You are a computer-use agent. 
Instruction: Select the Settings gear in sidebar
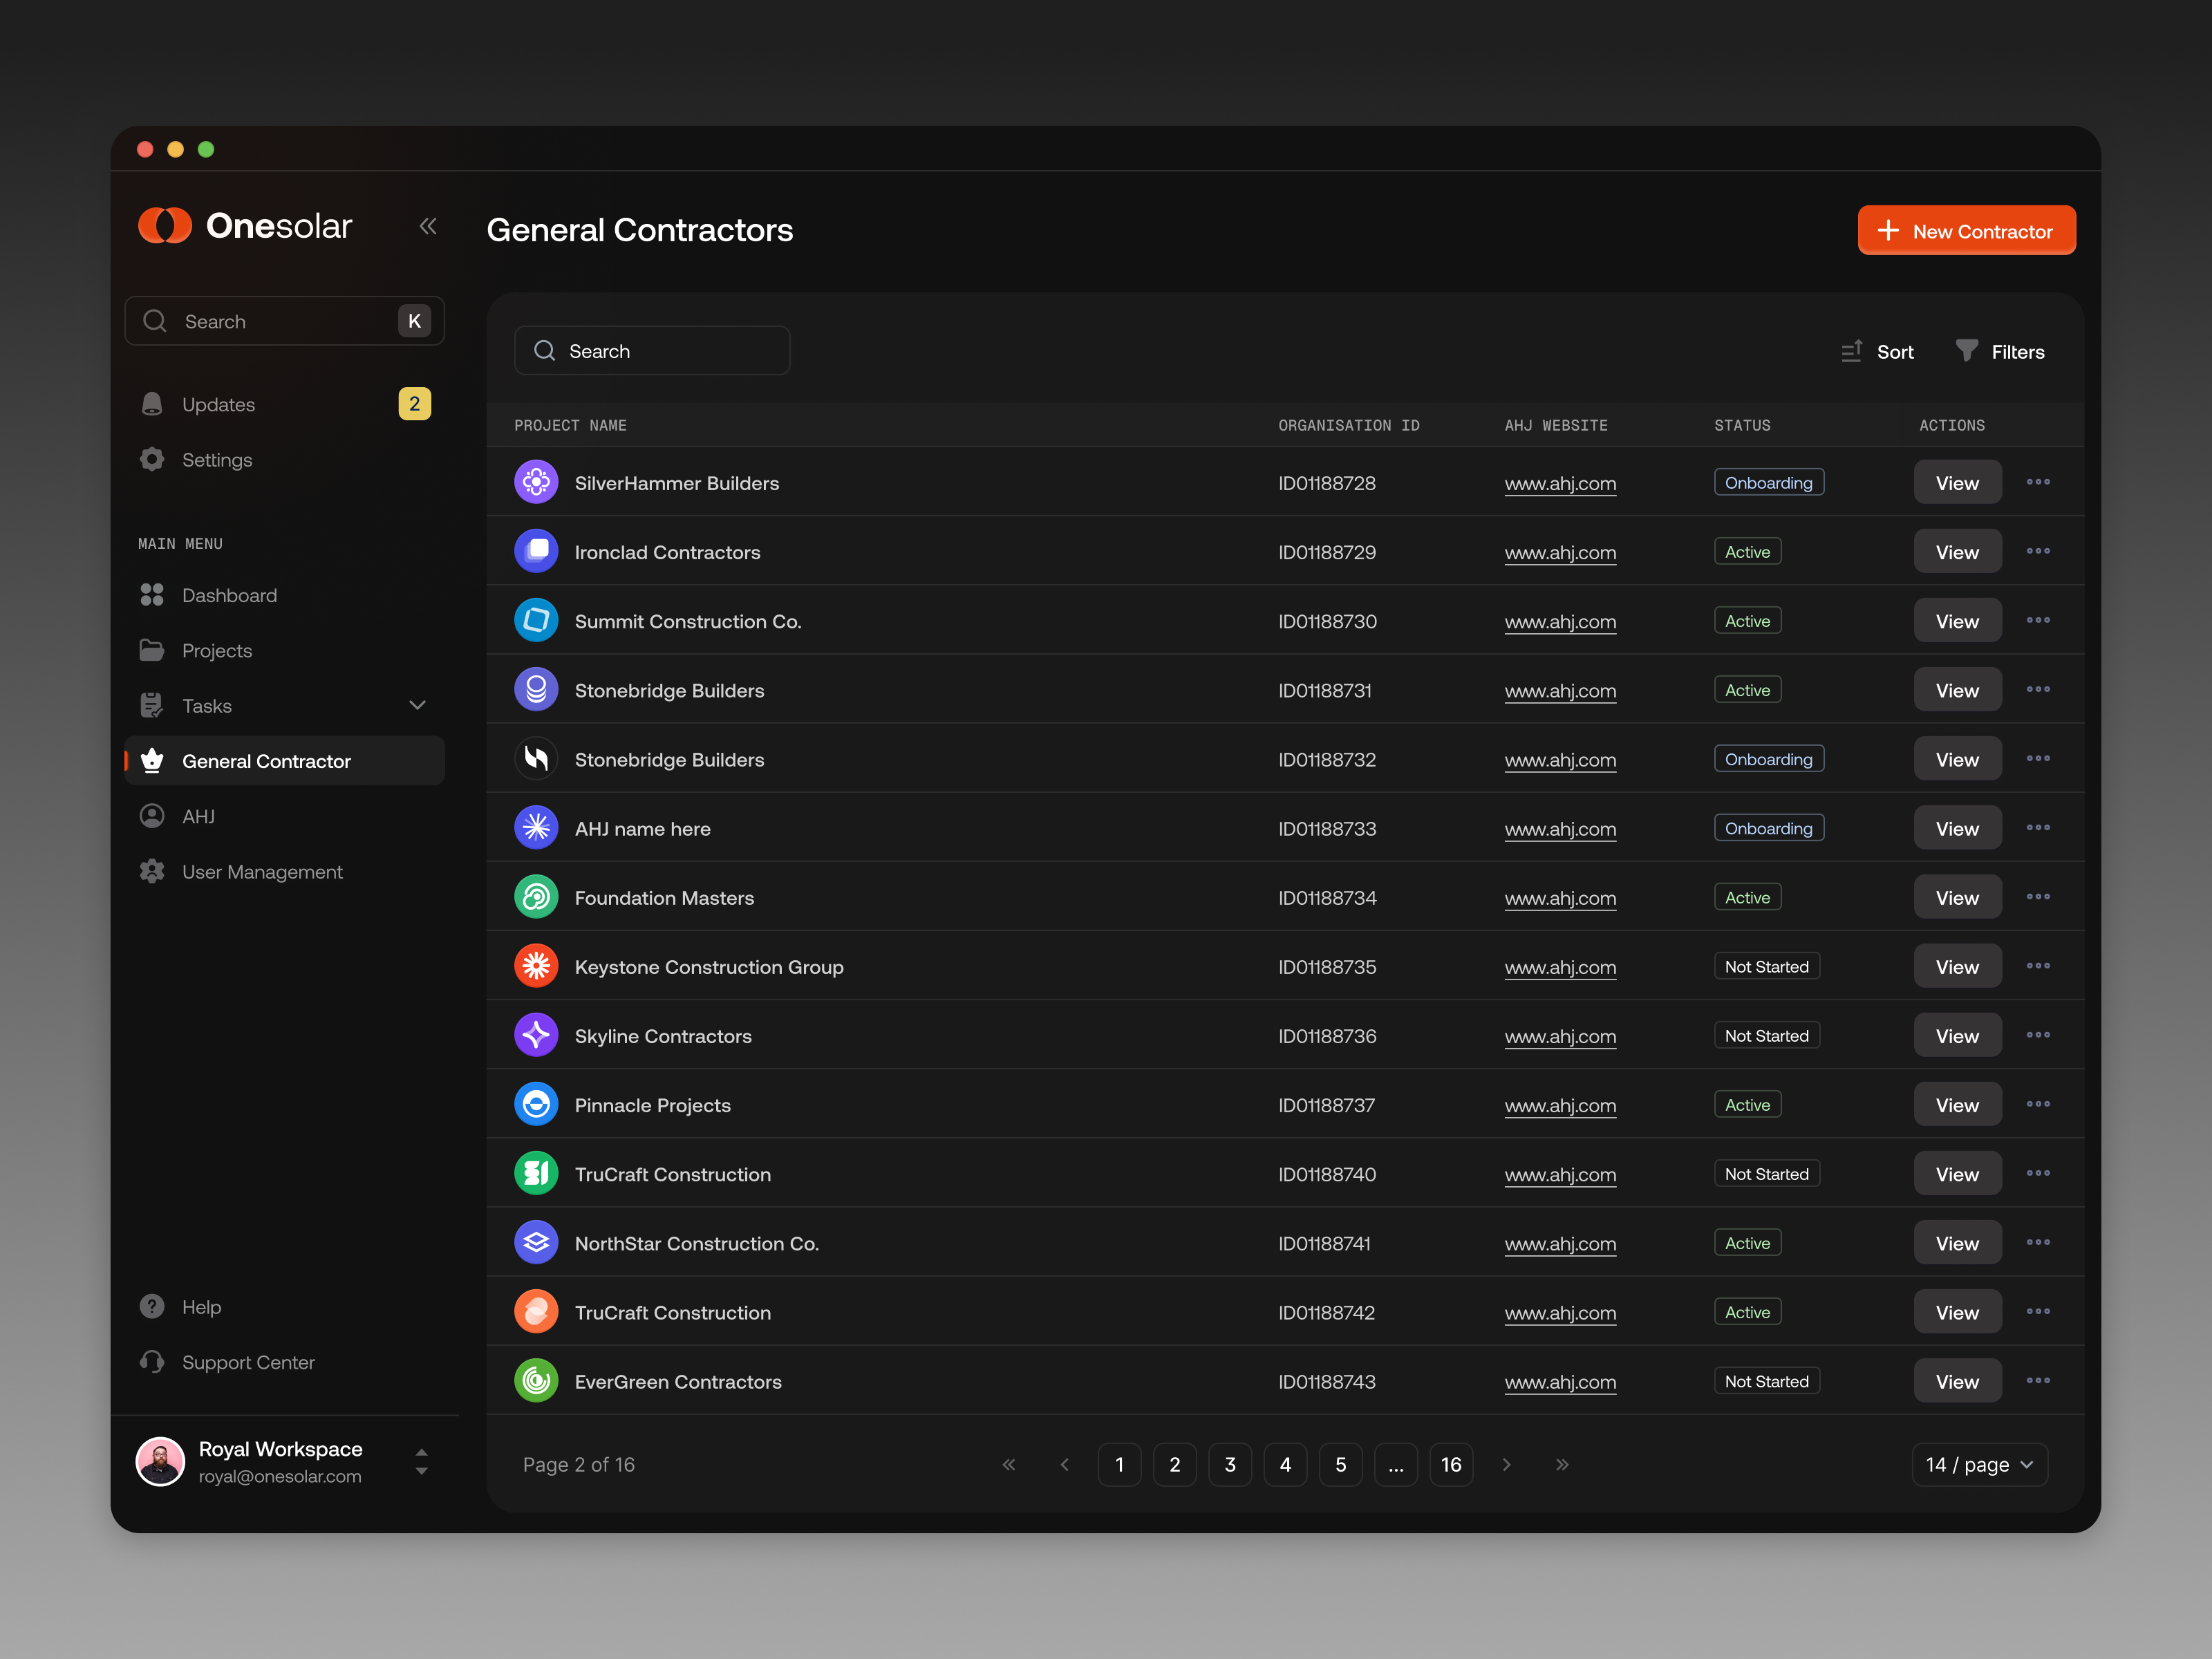coord(152,459)
